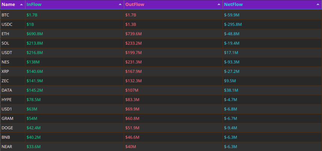Select the ETH inflow value $690.8M
Screen dimensions: 322x151
[35, 34]
